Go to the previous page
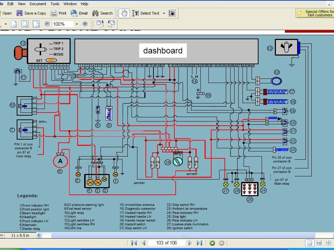The width and height of the screenshot is (334, 250). coord(143,243)
